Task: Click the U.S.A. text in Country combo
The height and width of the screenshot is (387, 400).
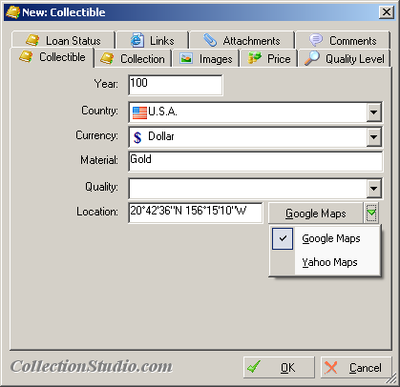Action: pyautogui.click(x=162, y=112)
